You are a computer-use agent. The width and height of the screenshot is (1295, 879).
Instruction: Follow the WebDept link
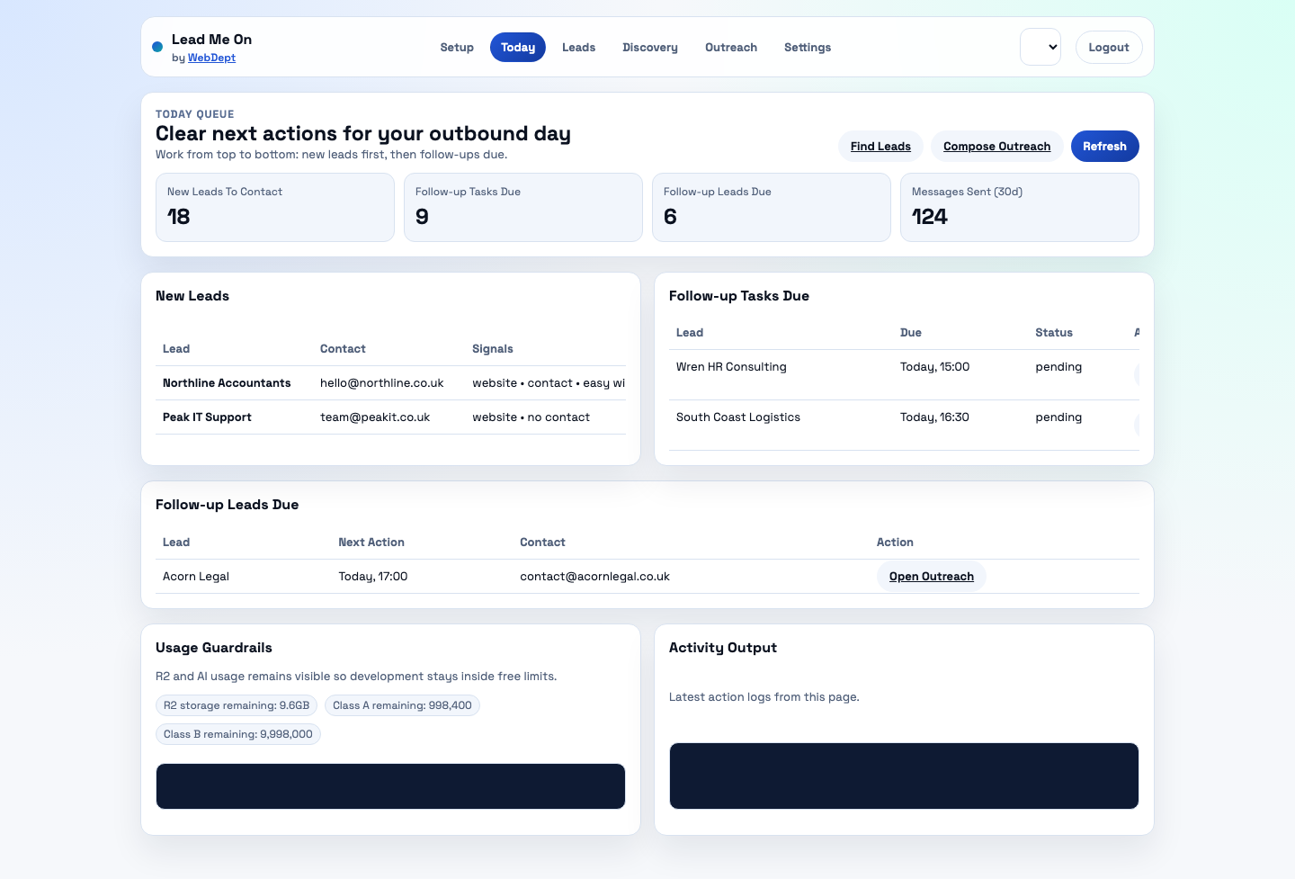(211, 58)
